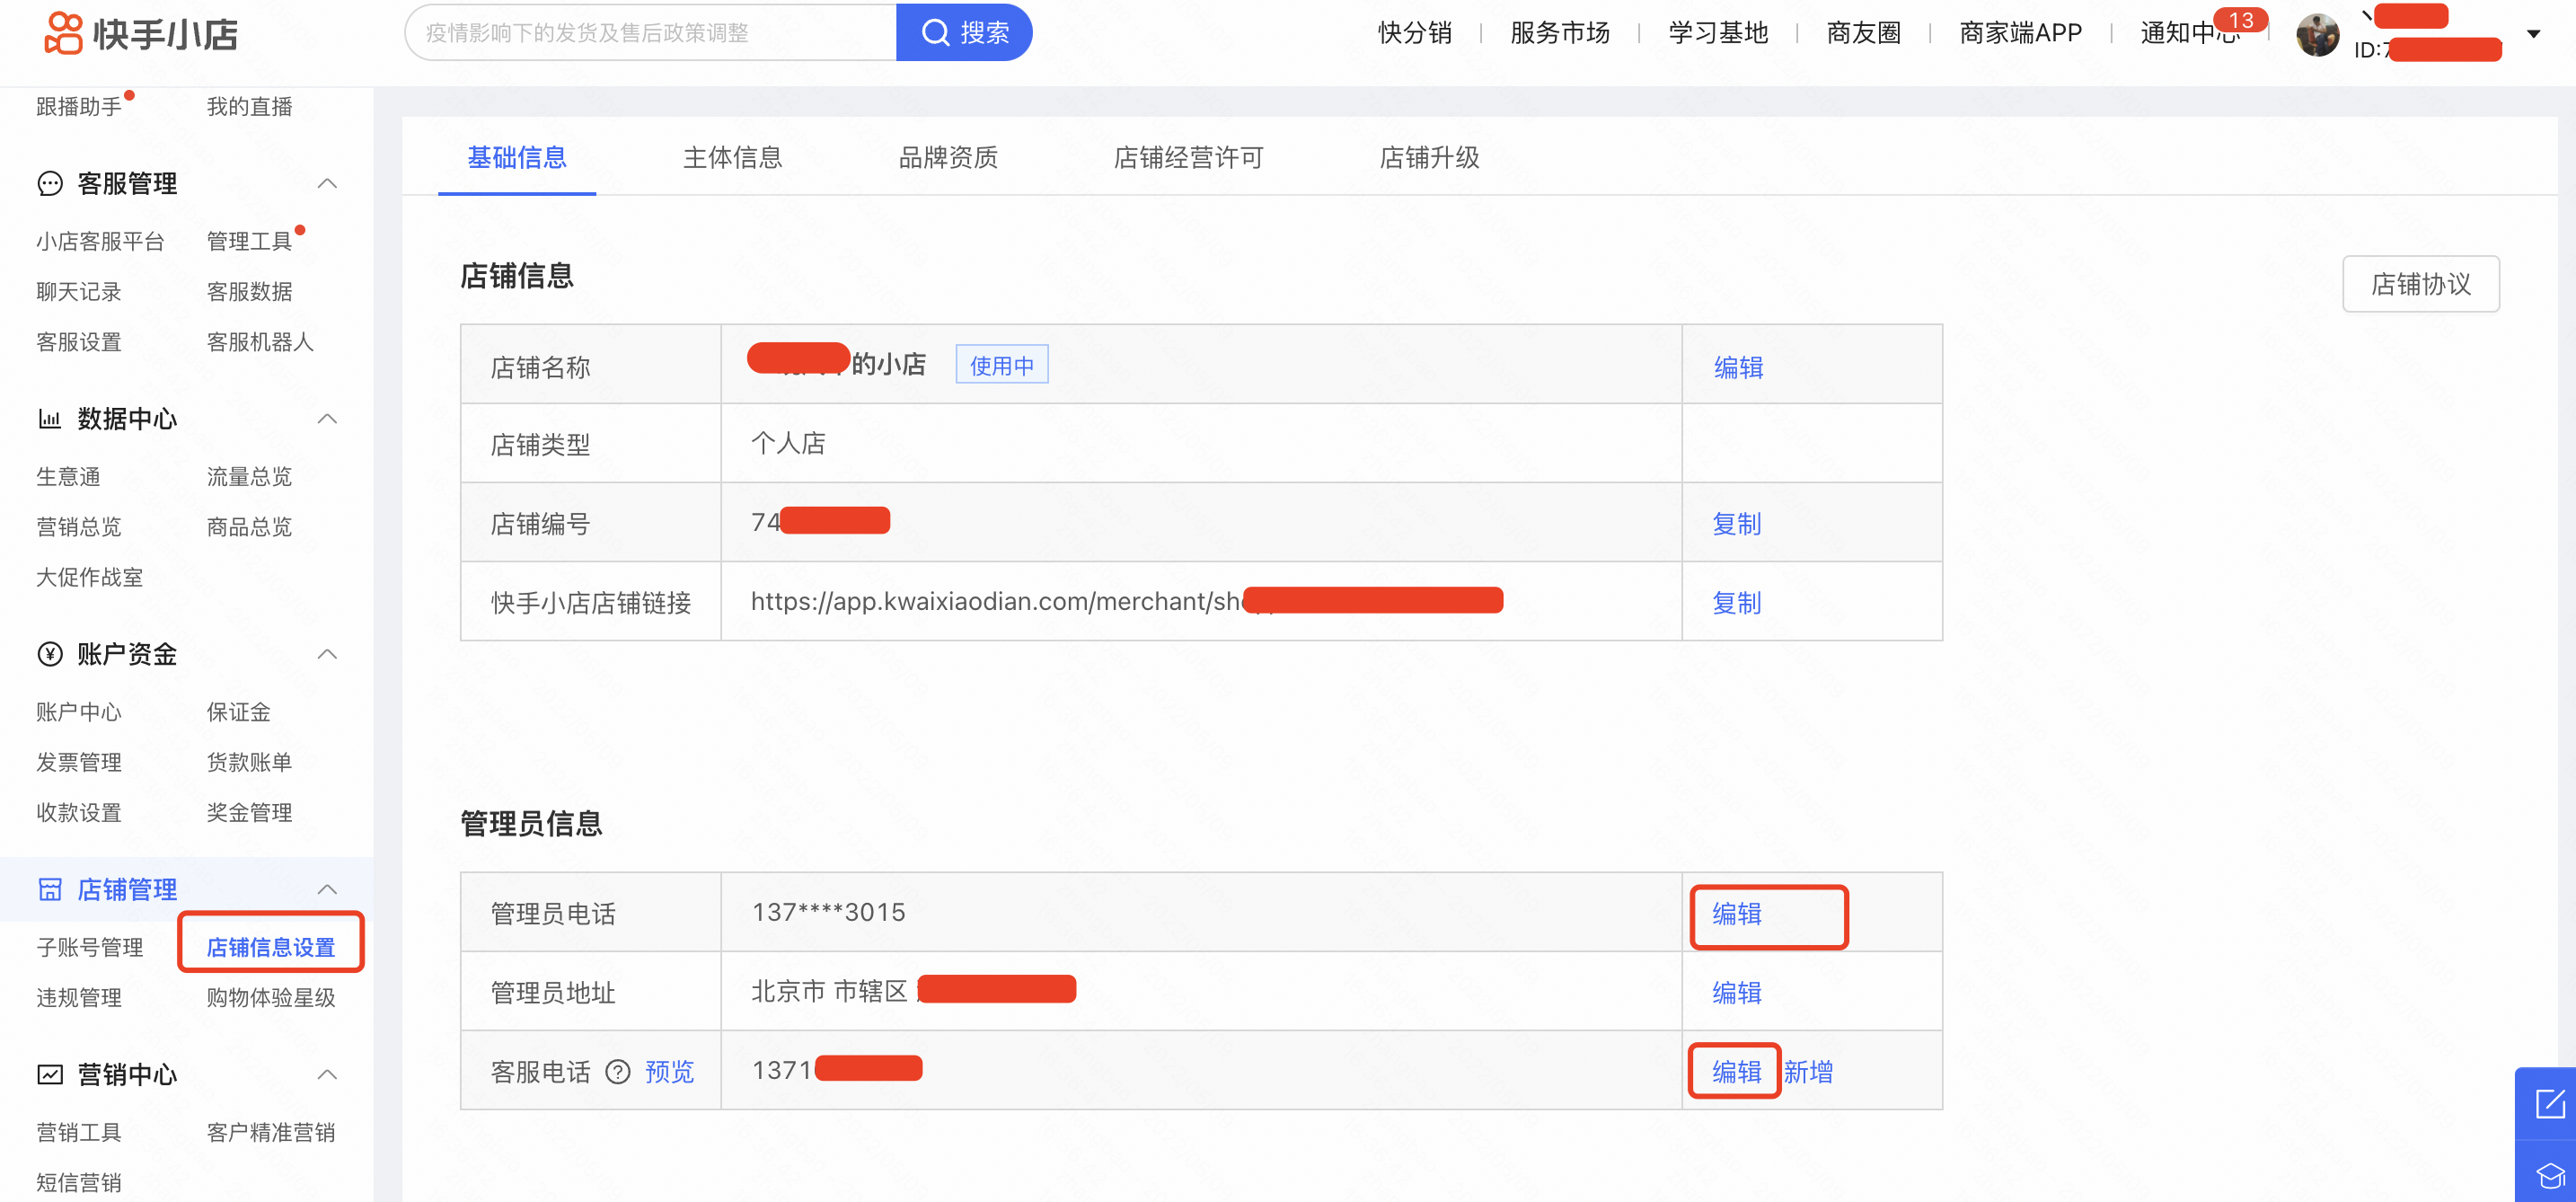Click the 客服管理 chat bubble icon

pyautogui.click(x=50, y=184)
